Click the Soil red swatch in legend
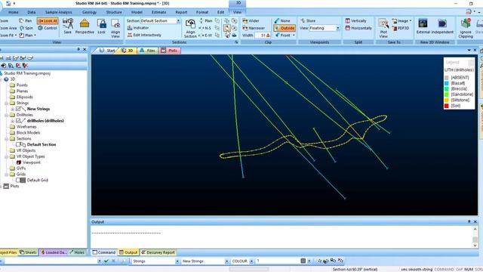This screenshot has width=483, height=272. (447, 106)
